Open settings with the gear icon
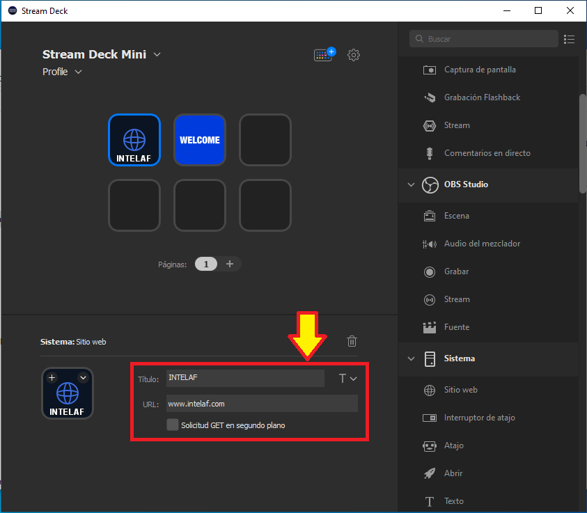The width and height of the screenshot is (587, 513). tap(354, 55)
